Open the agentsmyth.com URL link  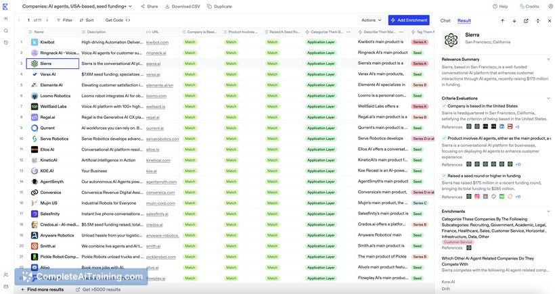click(161, 182)
